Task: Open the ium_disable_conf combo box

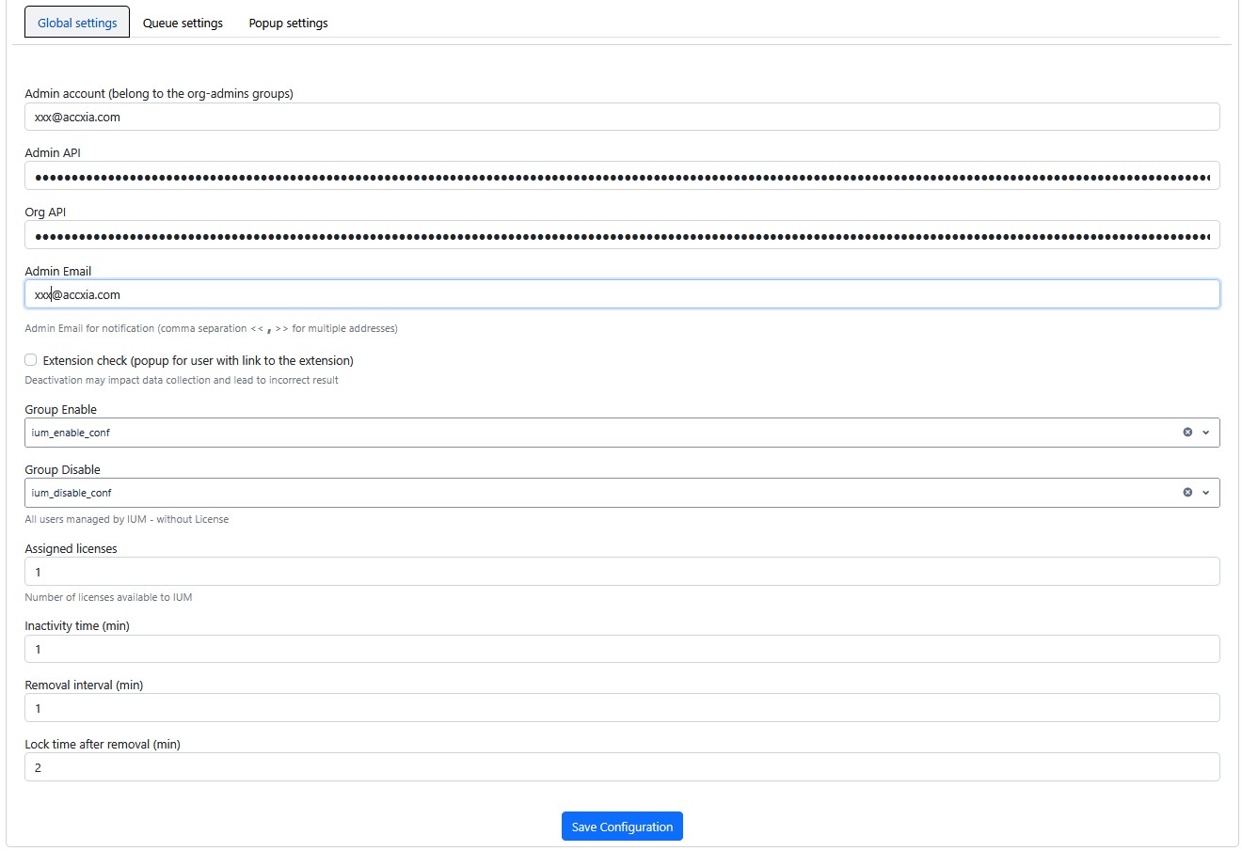Action: (x=602, y=493)
